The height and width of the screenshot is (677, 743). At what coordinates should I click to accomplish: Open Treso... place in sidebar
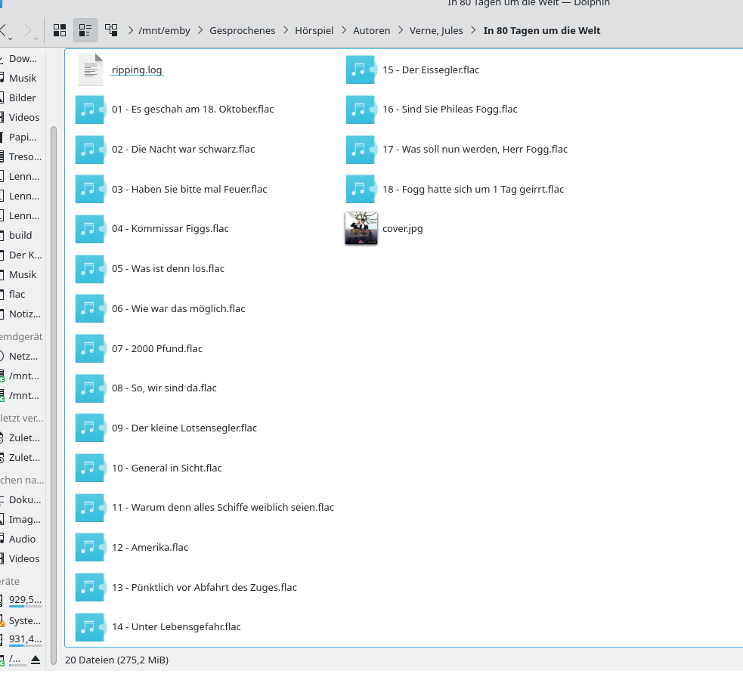tap(22, 157)
